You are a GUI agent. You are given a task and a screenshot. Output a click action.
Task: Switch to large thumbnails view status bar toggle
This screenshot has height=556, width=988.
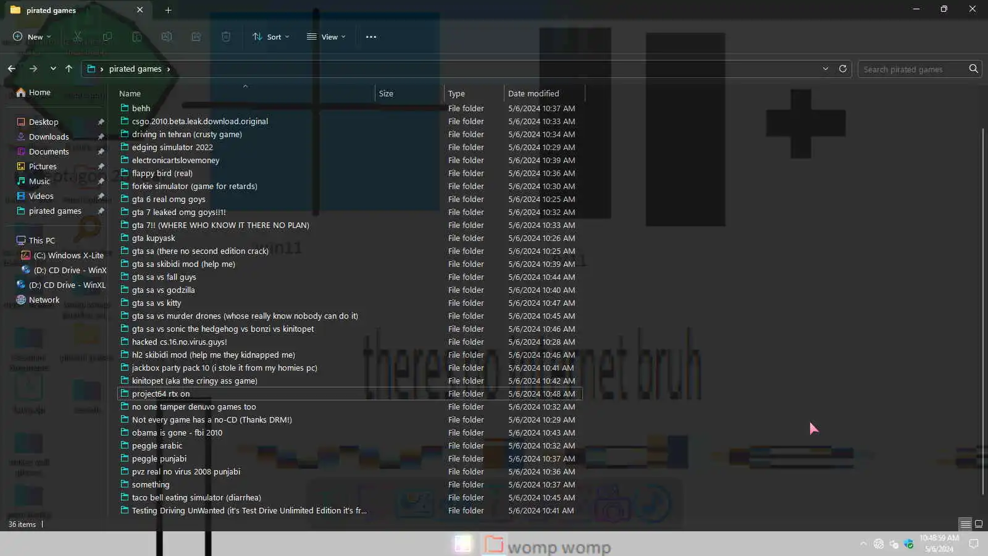[x=979, y=524]
